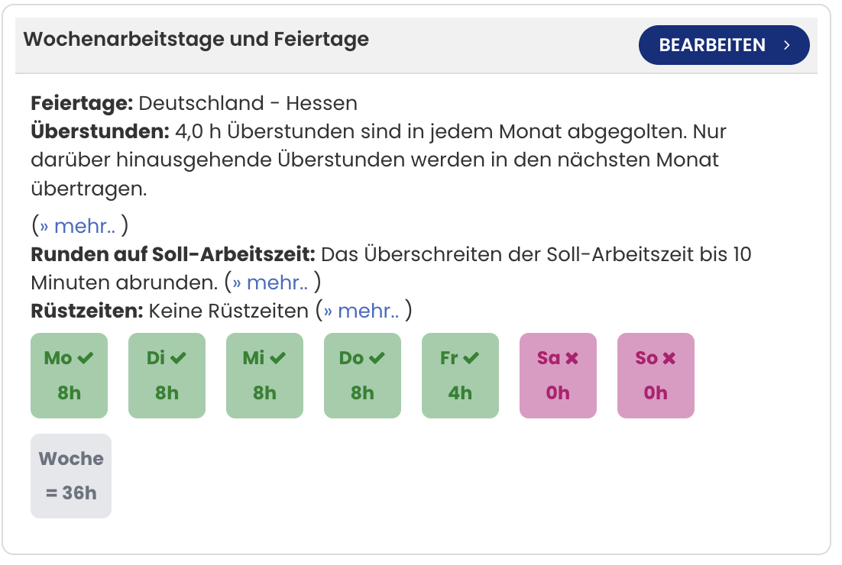Expand more about Runden auf Soll-Arbeitszeit
842x565 pixels.
point(270,282)
